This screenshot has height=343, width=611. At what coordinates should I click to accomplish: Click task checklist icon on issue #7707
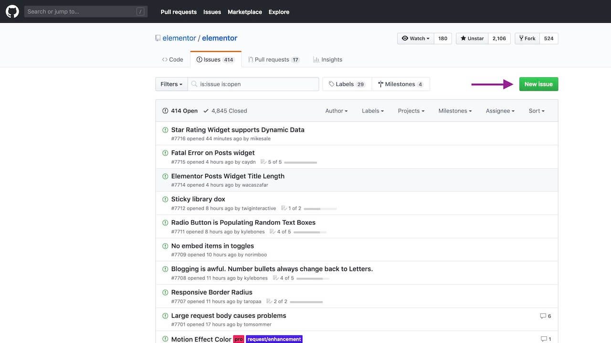pos(269,301)
